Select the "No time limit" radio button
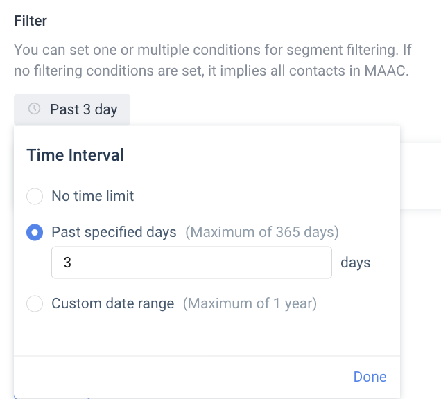441x399 pixels. pyautogui.click(x=35, y=196)
